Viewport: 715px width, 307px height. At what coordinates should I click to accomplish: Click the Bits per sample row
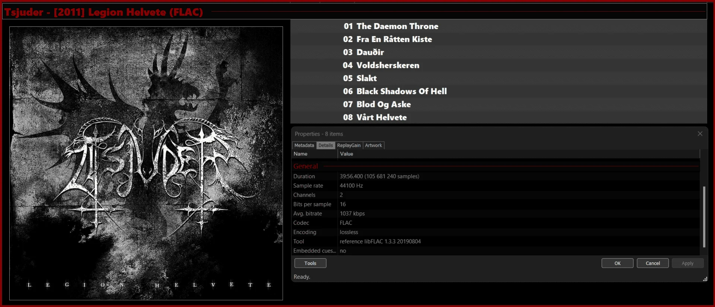(x=496, y=204)
